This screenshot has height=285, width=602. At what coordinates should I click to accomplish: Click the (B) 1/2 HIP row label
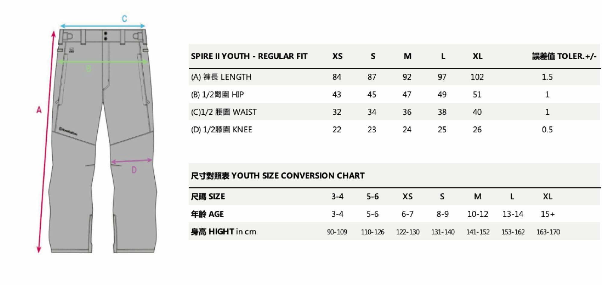pyautogui.click(x=217, y=94)
